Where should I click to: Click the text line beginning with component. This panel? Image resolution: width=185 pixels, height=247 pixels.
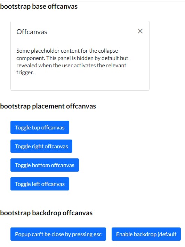coord(72,58)
